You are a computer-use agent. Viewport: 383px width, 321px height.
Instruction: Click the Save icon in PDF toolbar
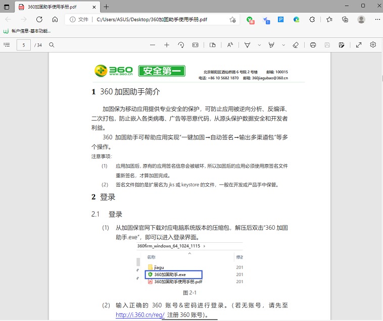point(327,45)
